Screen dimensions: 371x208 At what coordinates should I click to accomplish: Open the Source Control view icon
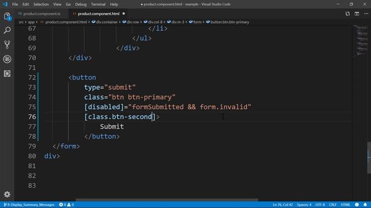click(7, 44)
